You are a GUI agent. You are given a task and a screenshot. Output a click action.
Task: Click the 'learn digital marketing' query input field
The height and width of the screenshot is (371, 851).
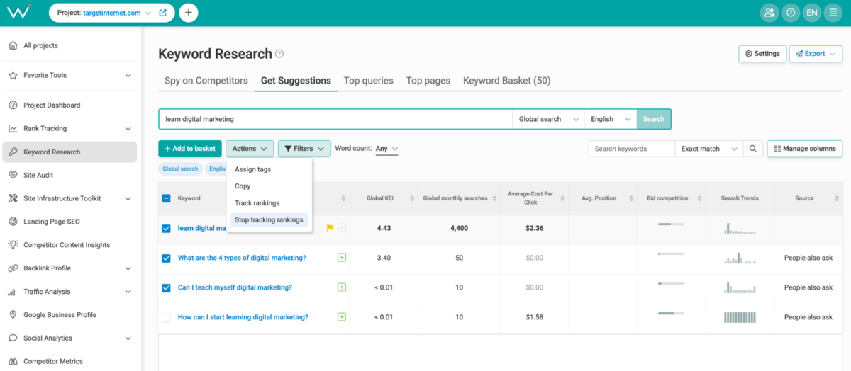tap(335, 119)
